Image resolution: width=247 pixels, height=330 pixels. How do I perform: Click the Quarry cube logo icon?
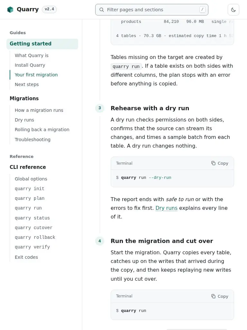point(10,9)
